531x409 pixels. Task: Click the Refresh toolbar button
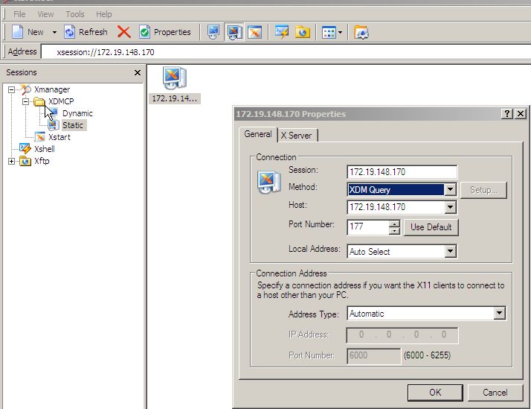click(x=86, y=32)
